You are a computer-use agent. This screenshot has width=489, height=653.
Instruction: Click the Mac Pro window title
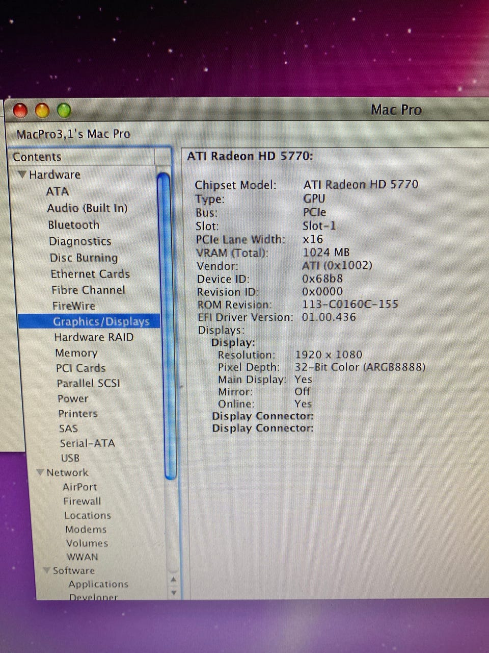point(396,110)
